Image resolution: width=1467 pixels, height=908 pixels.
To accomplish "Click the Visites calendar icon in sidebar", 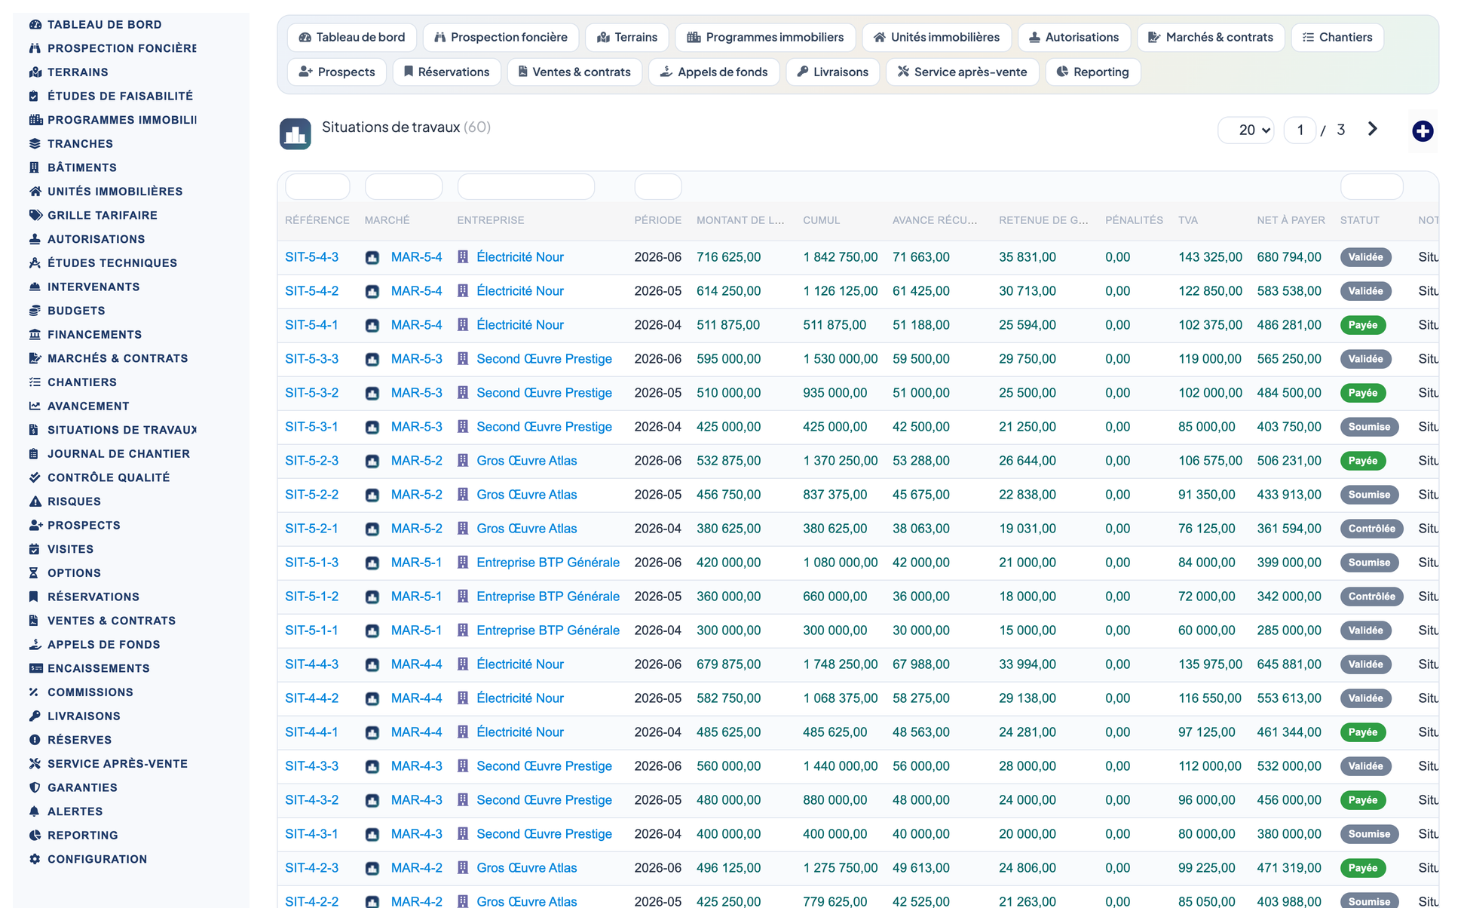I will [x=35, y=549].
